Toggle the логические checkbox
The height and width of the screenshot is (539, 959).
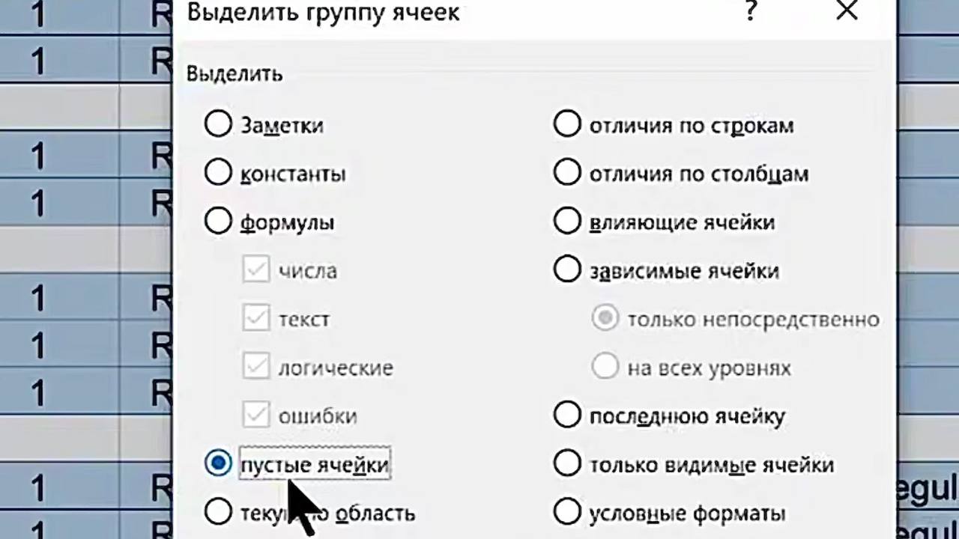coord(256,368)
